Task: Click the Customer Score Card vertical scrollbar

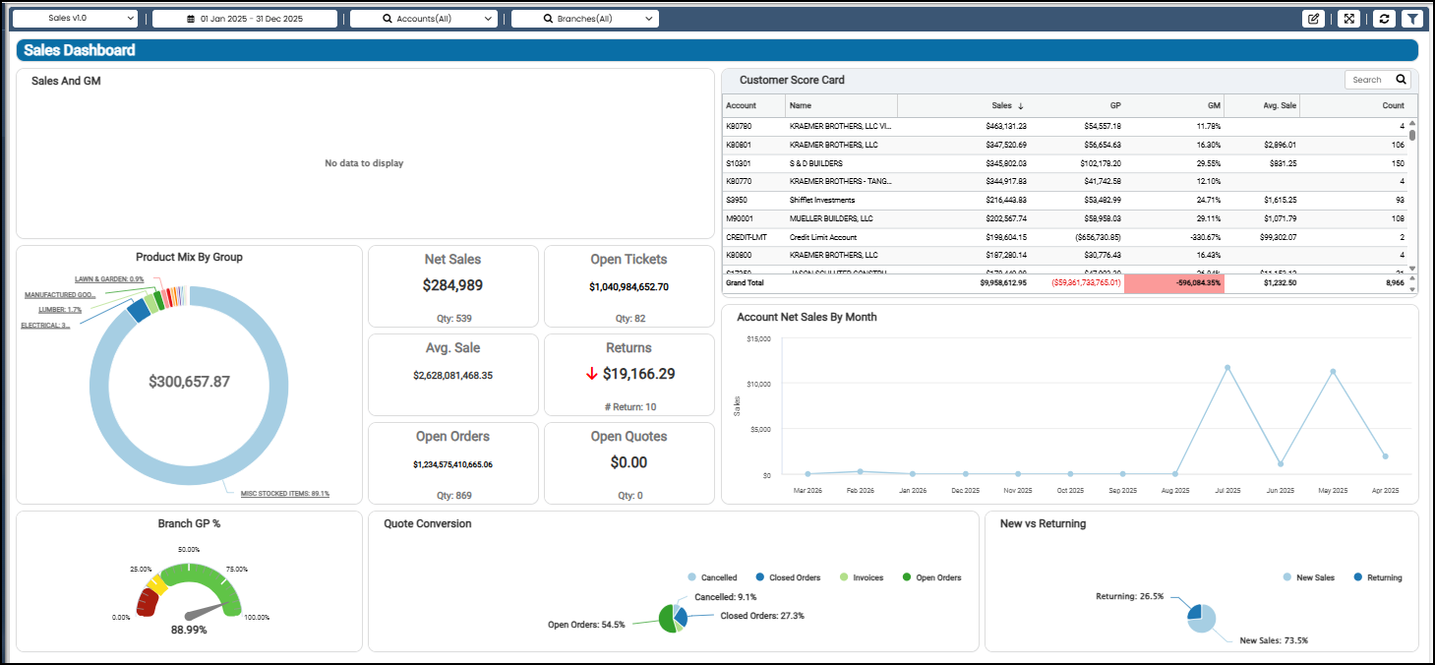Action: click(x=1412, y=197)
